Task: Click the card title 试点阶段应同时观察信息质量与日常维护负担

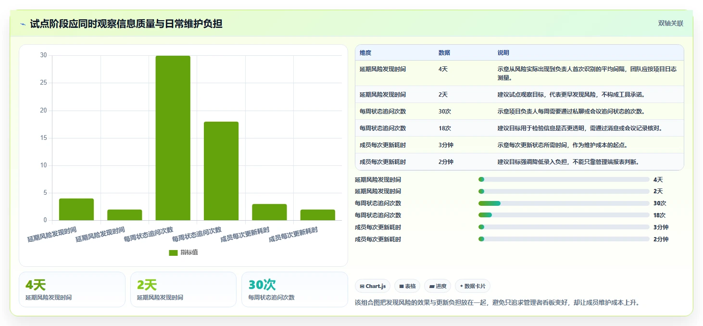Action: pyautogui.click(x=126, y=24)
